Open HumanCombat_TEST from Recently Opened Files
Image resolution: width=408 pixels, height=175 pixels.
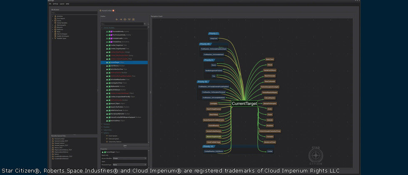(x=61, y=141)
